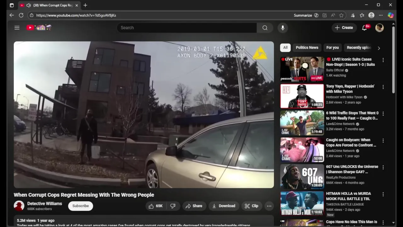Click the Suits Official channel name
The width and height of the screenshot is (403, 227).
point(335,70)
